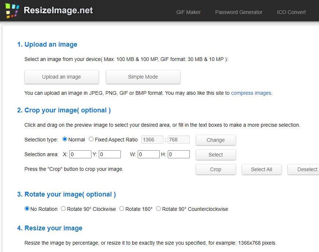The image size is (319, 252).
Task: Choose Fixed Aspect Ratio option
Action: [x=91, y=140]
